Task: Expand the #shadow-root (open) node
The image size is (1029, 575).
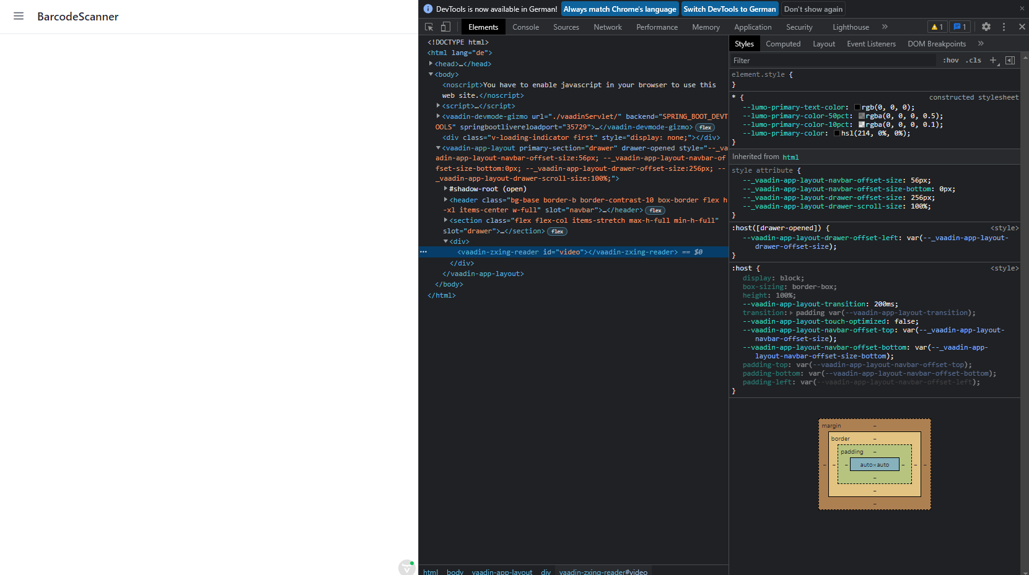Action: click(x=445, y=189)
